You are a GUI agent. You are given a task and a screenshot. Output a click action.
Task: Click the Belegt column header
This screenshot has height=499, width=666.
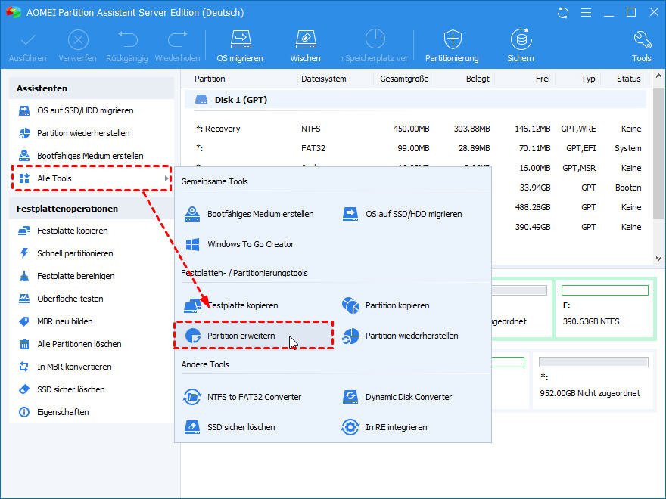[x=478, y=79]
